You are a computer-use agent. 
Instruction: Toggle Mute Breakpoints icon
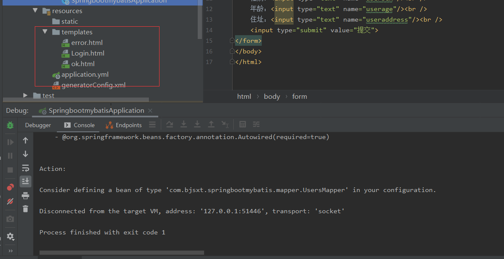coord(10,201)
